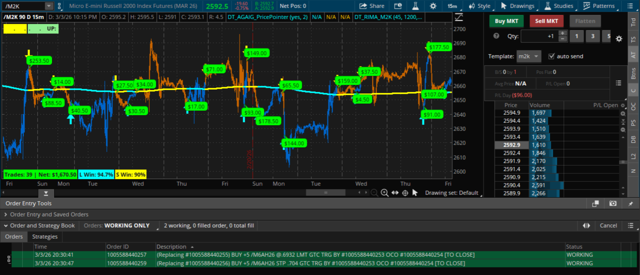Toggle the auto send checkbox

click(x=551, y=56)
